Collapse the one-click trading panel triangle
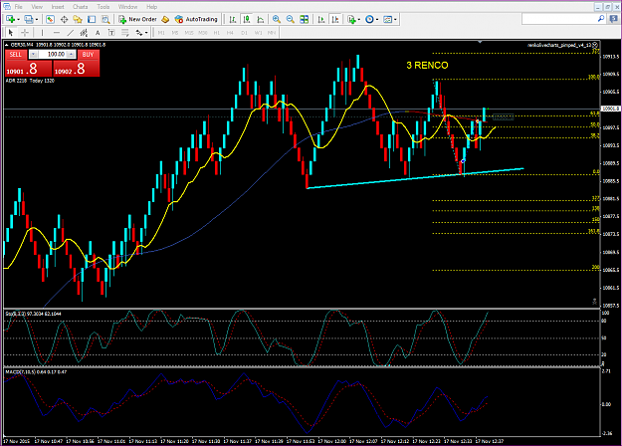This screenshot has width=622, height=446. tap(4, 45)
